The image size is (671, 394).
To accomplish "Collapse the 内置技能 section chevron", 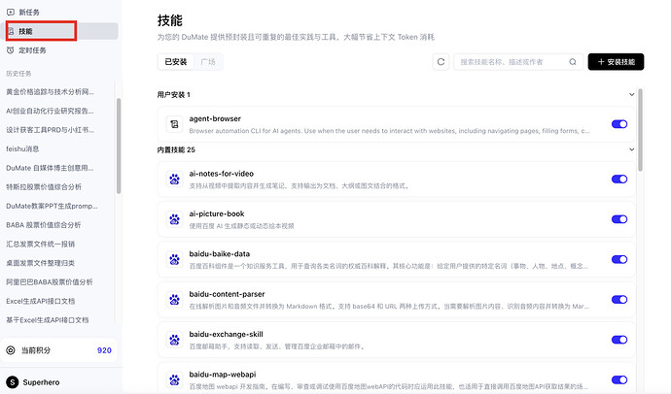I will click(632, 150).
